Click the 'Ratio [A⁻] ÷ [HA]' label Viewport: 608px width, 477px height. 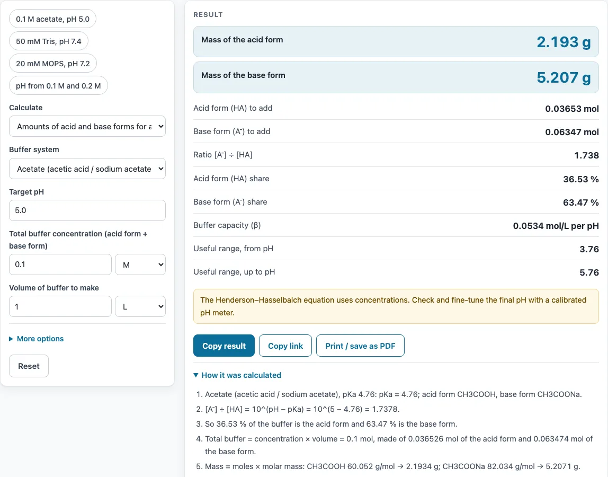223,154
